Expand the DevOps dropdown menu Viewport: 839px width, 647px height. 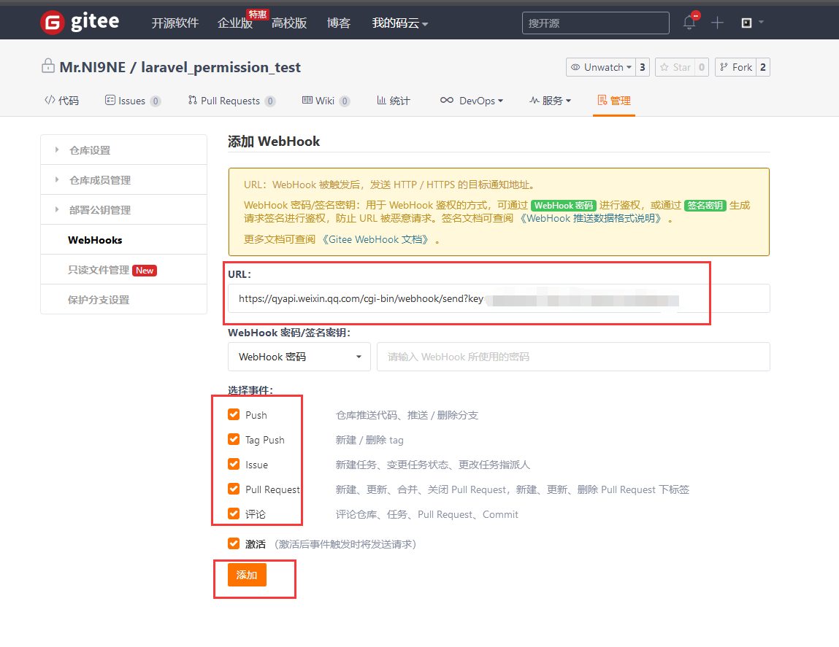472,101
